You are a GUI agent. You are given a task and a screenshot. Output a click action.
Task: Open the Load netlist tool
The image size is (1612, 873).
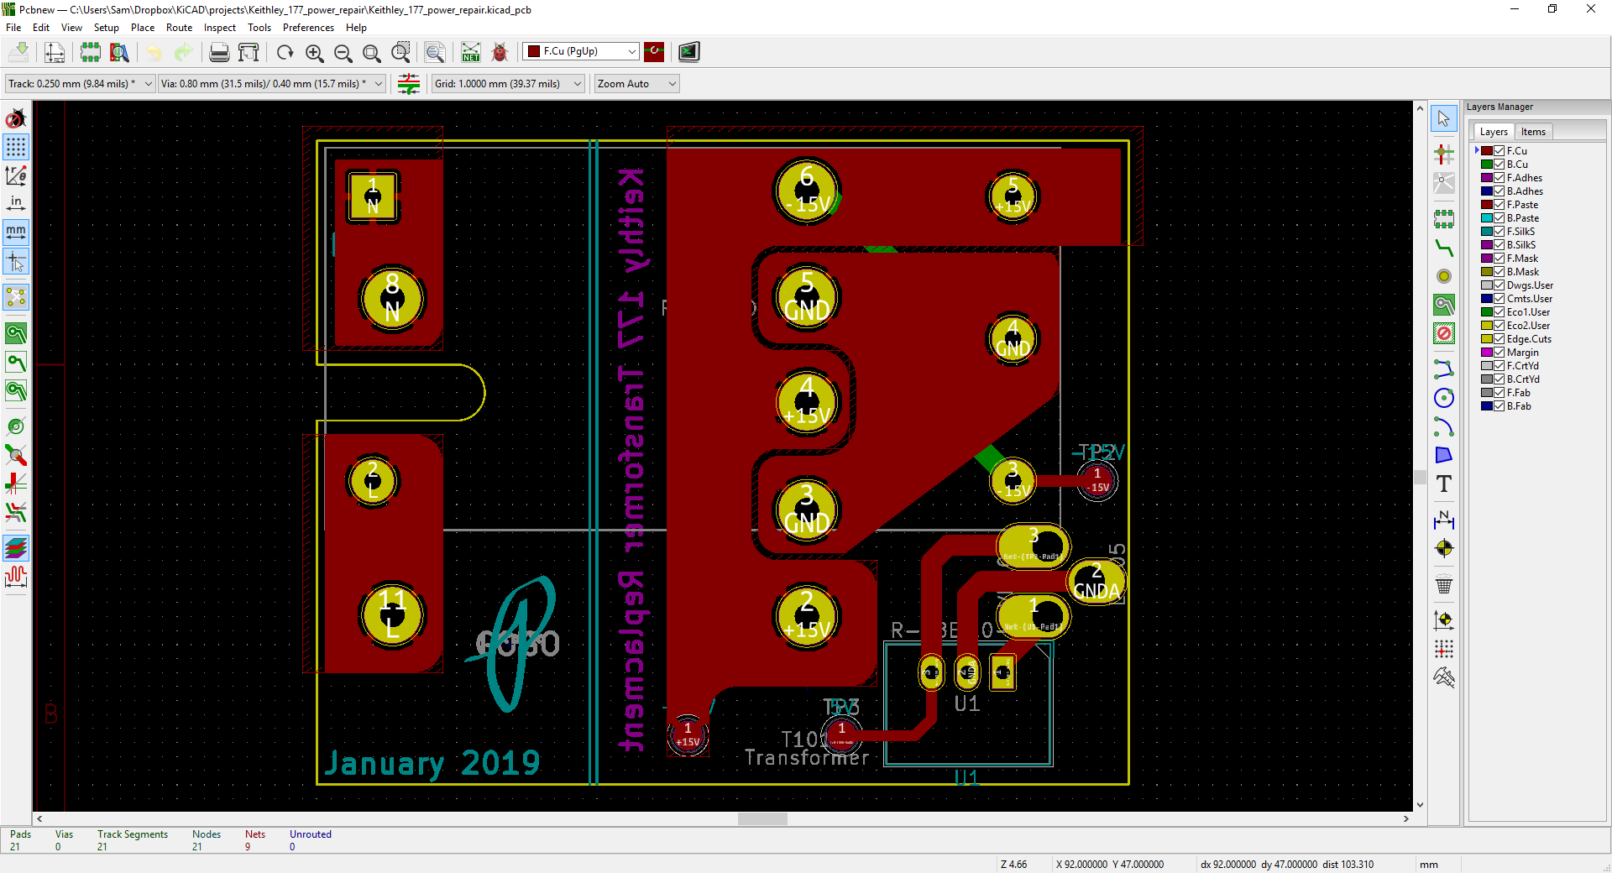coord(471,52)
